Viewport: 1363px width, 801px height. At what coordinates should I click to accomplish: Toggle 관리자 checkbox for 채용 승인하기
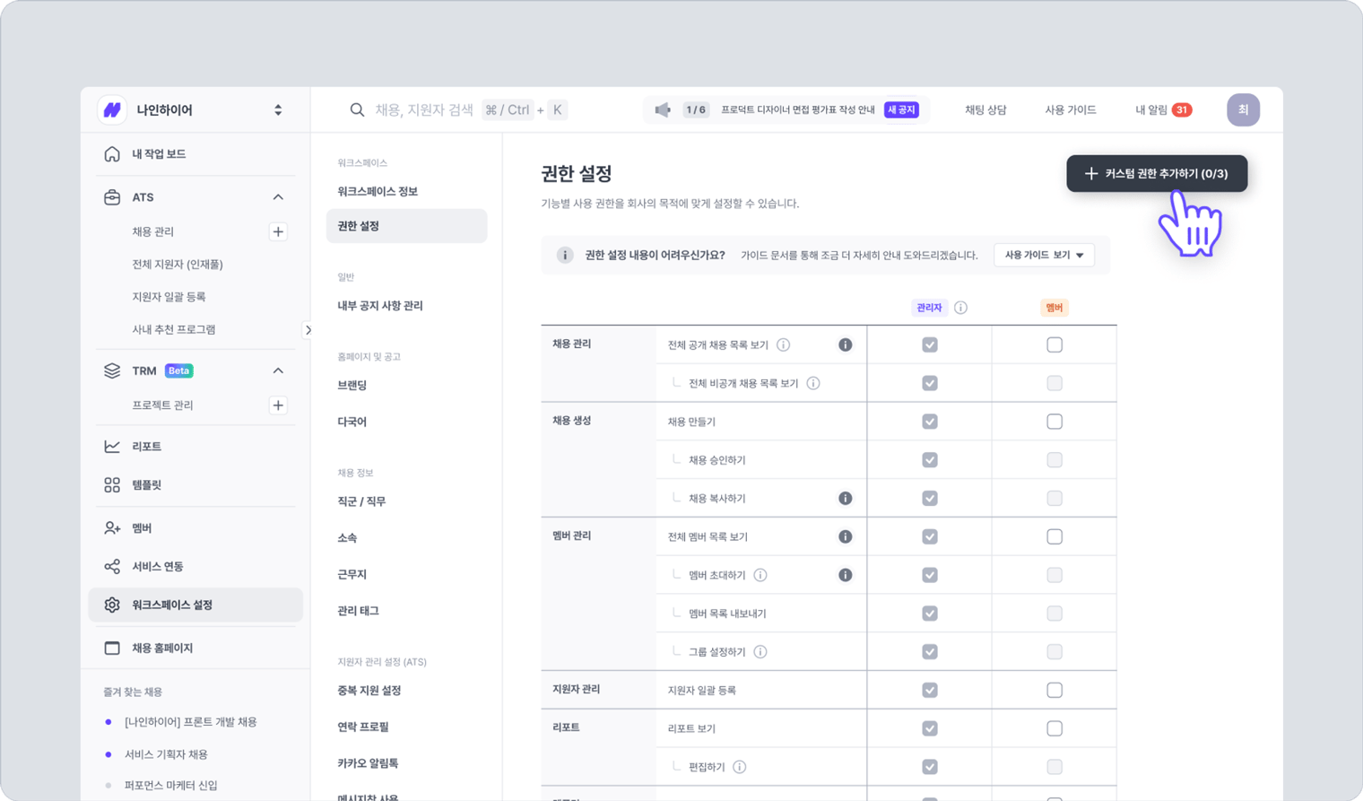[930, 460]
